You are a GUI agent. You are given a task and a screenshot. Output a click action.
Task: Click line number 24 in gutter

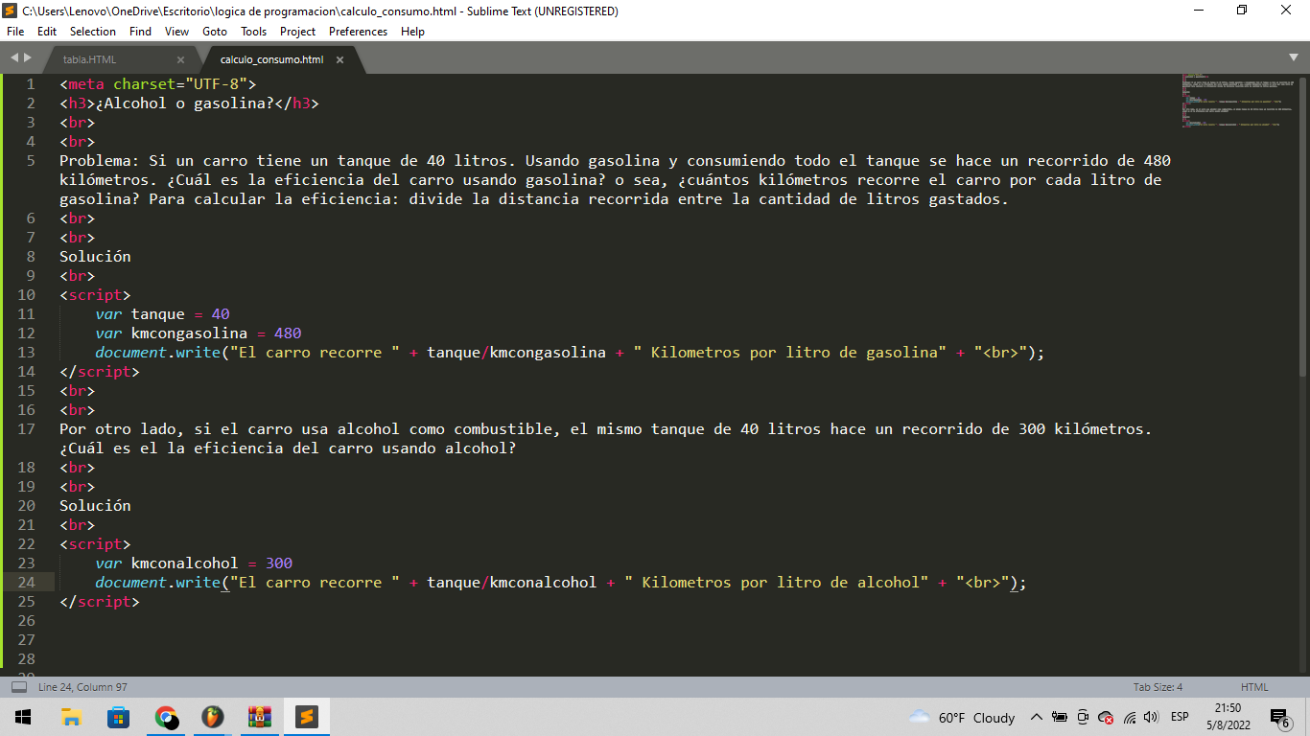(x=26, y=583)
